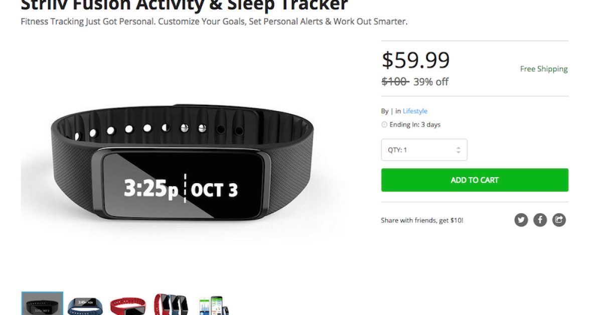602x315 pixels.
Task: Show the red band thumbnail
Action: [128, 305]
